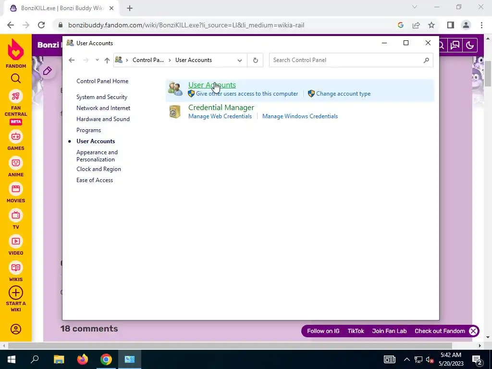Open Credential Manager heading

pos(221,107)
